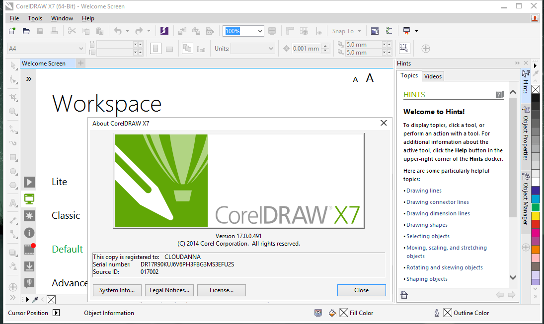Click the Paste clipboard icon
Viewport: 544px width, 324px height.
click(x=99, y=31)
